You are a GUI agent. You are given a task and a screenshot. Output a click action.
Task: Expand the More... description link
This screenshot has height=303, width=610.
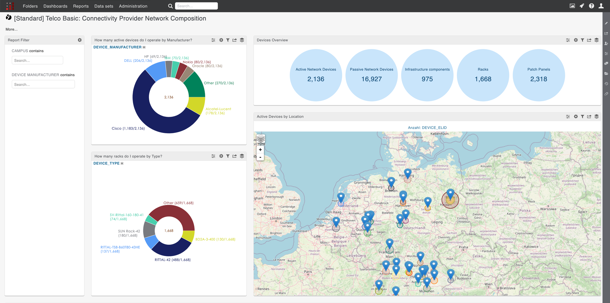[x=11, y=29]
